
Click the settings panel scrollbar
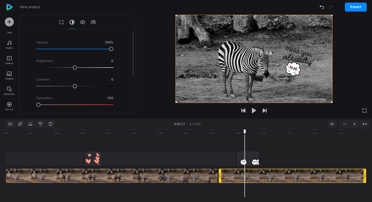(x=133, y=53)
